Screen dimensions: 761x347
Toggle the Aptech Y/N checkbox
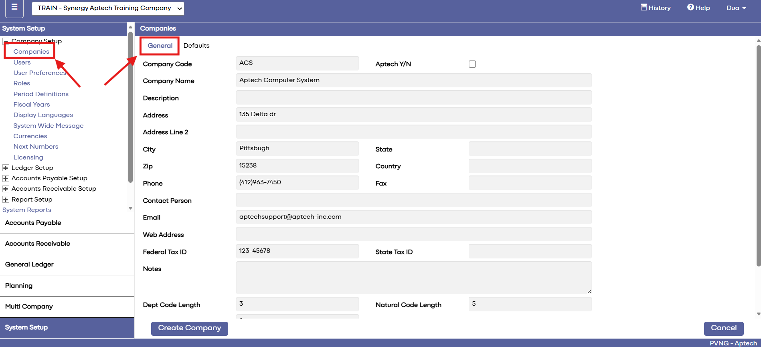point(472,64)
